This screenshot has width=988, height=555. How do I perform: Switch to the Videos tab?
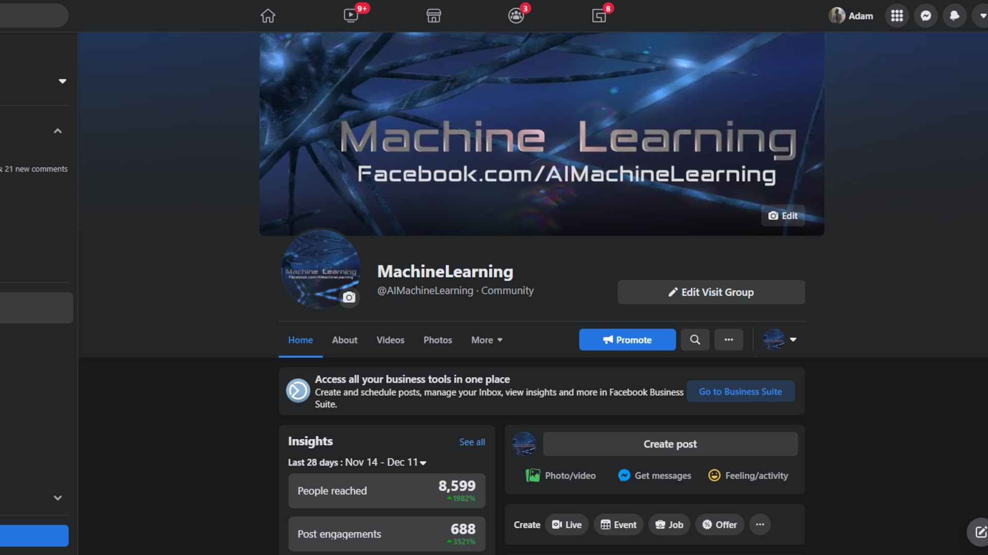tap(390, 340)
